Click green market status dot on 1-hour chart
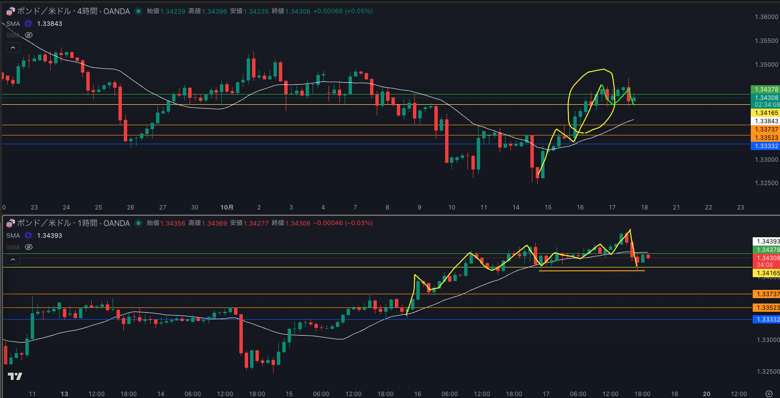The width and height of the screenshot is (780, 398). pyautogui.click(x=138, y=223)
